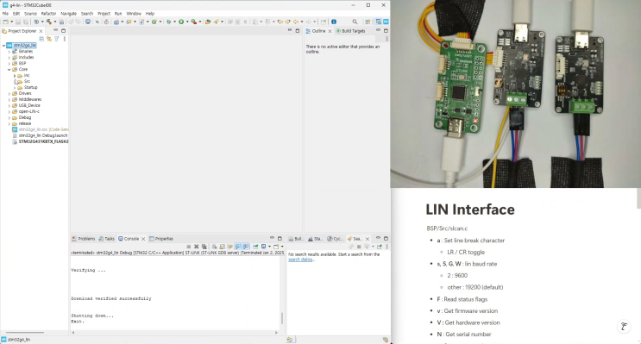Image resolution: width=641 pixels, height=344 pixels.
Task: Collapse the stm32g4_lin project node
Action: 3,46
